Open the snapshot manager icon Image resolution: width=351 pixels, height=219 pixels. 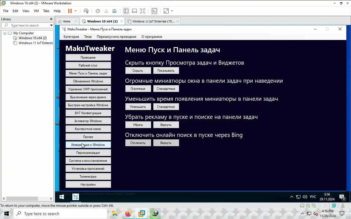tap(114, 11)
